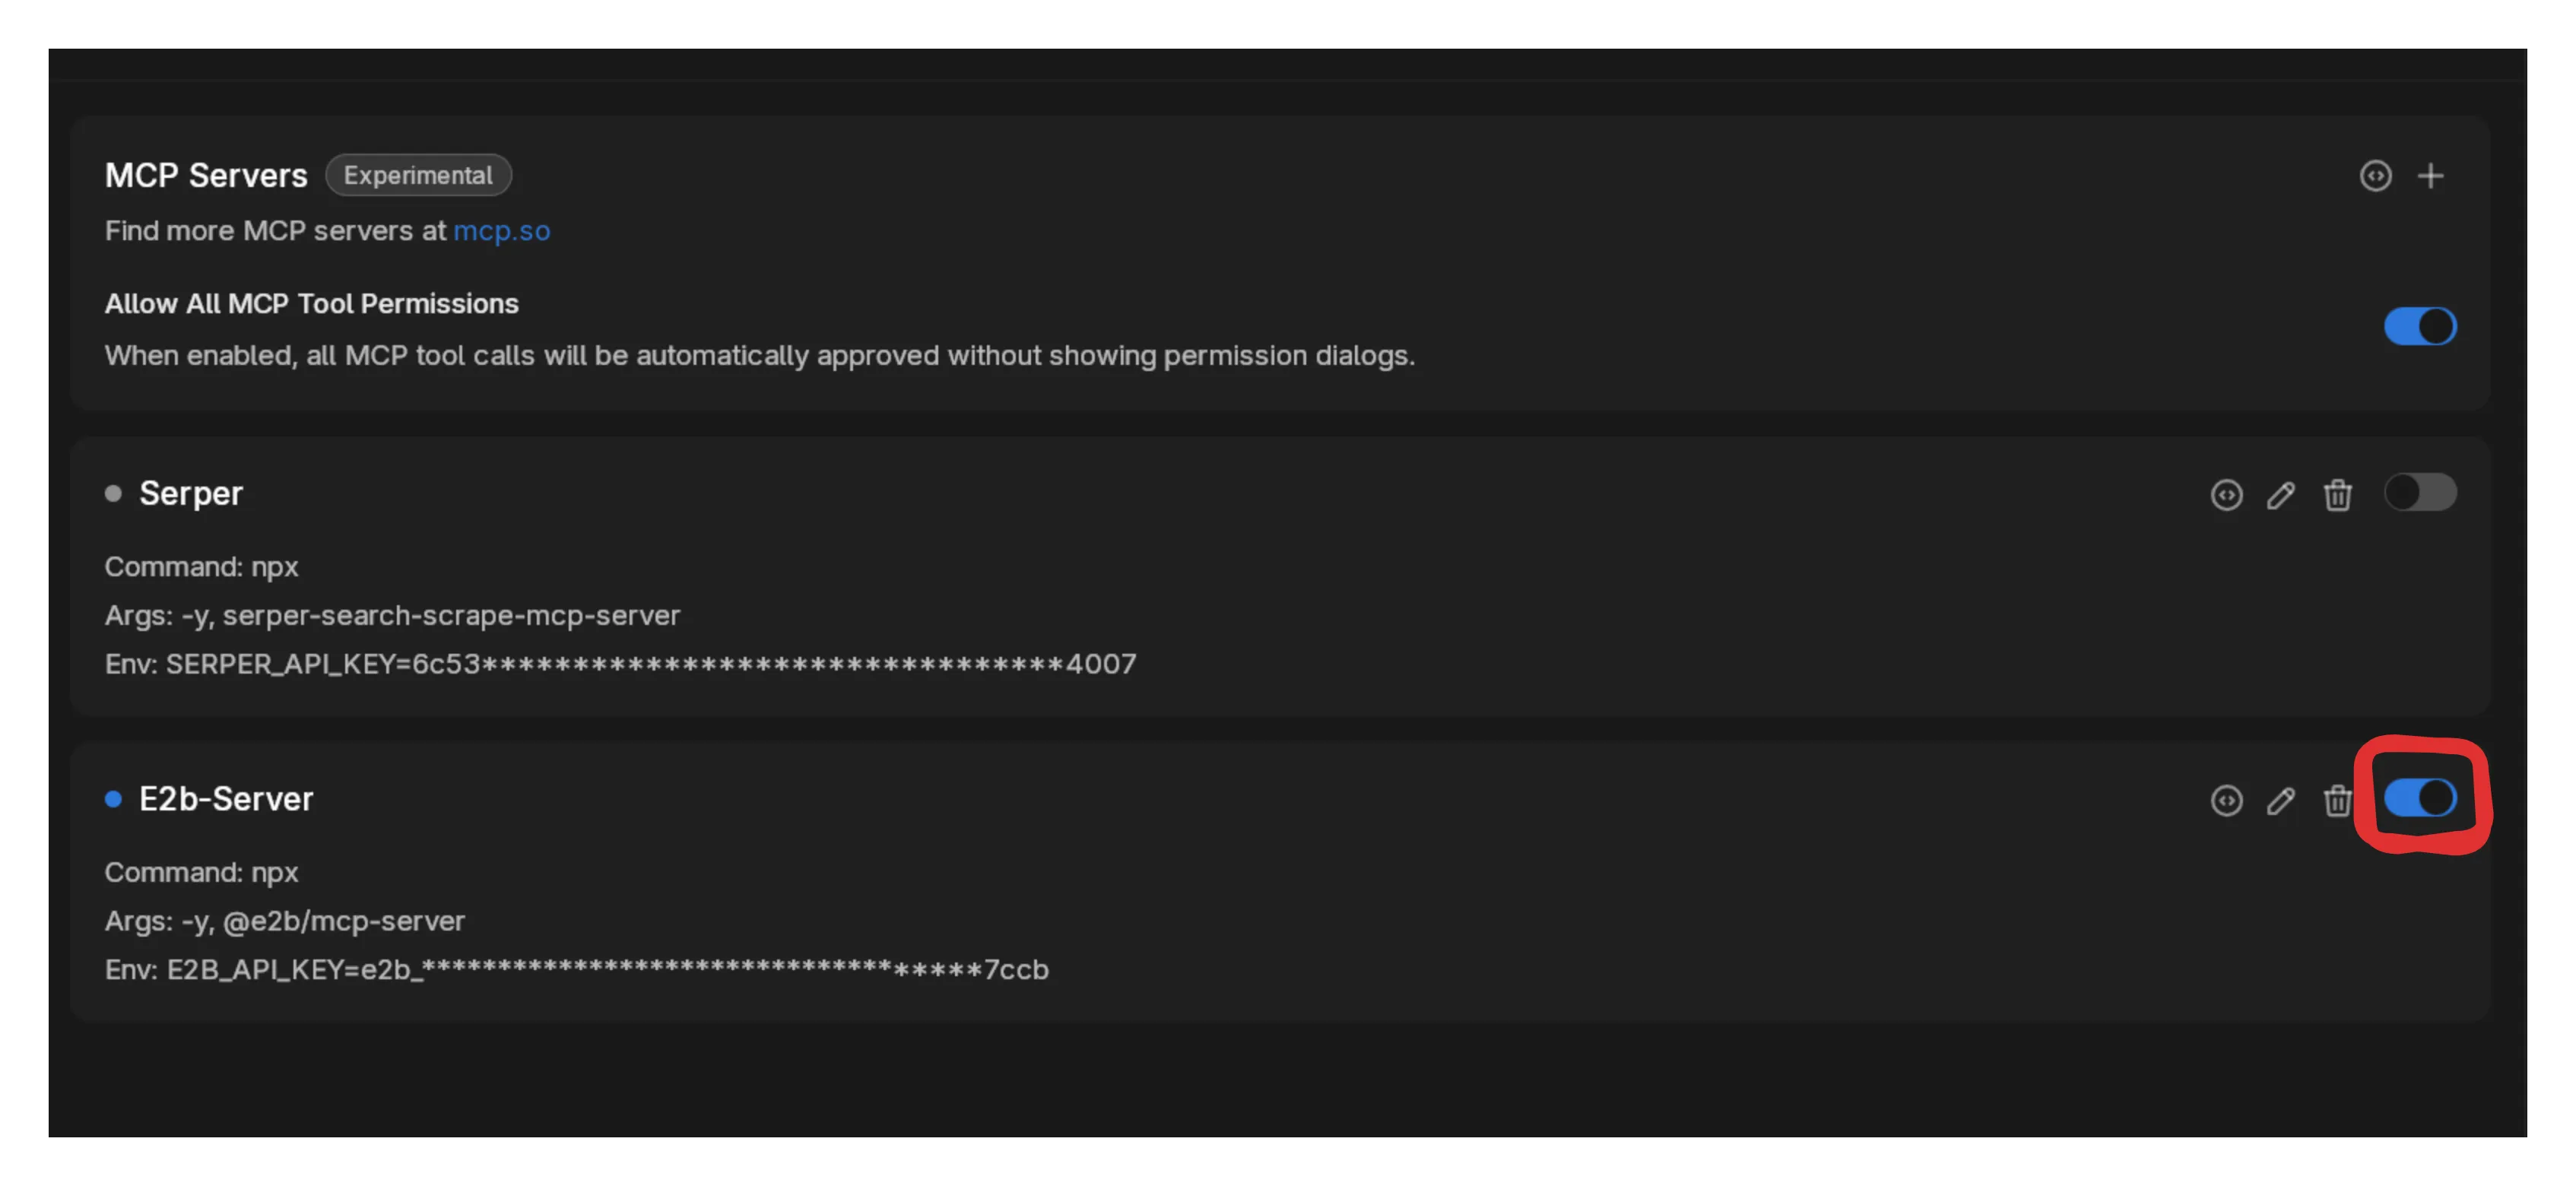Delete the E2b-Server using trash icon

[2337, 801]
